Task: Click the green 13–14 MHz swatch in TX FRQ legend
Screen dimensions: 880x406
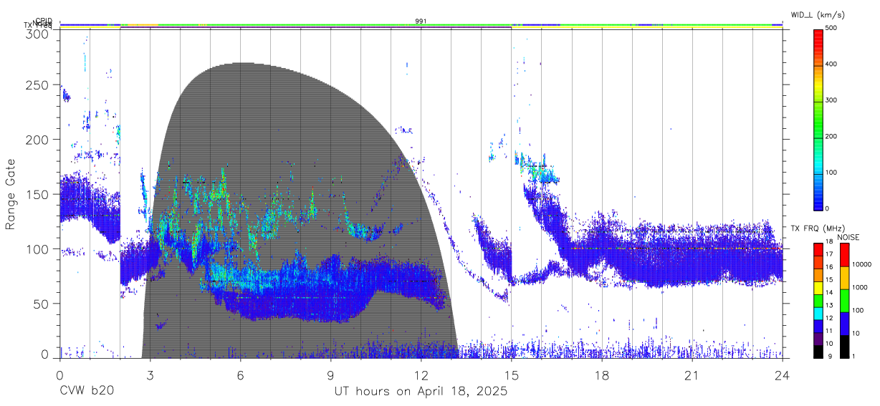Action: (817, 300)
